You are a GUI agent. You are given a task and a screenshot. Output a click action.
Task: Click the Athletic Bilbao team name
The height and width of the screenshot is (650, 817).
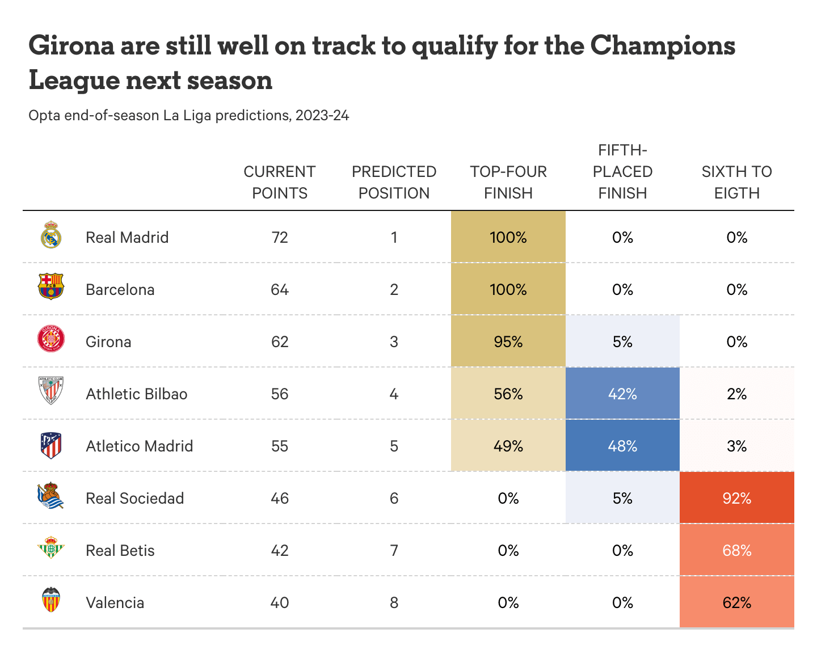[136, 394]
